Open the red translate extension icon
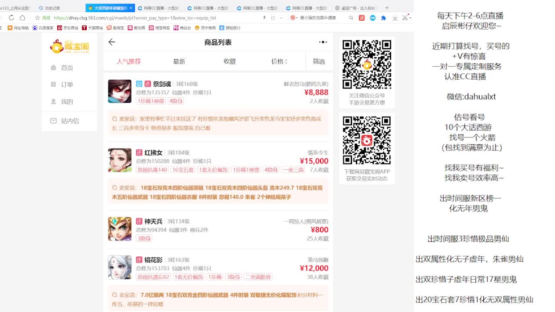555x312 pixels. pos(362,18)
